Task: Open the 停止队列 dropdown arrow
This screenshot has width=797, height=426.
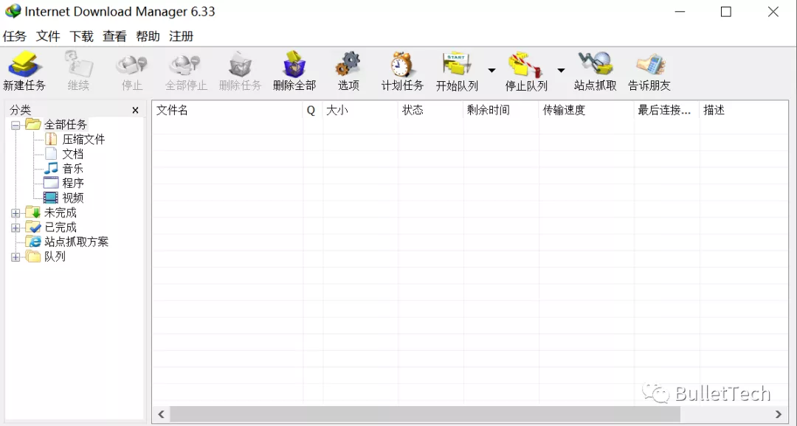Action: 561,70
